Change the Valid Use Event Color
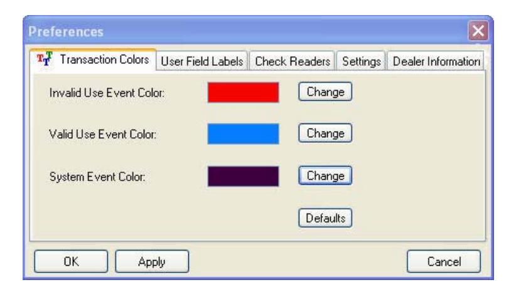The width and height of the screenshot is (516, 297). pyautogui.click(x=325, y=133)
